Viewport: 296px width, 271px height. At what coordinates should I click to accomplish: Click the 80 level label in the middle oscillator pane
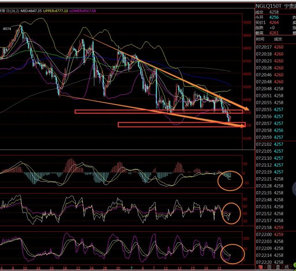pos(245,199)
